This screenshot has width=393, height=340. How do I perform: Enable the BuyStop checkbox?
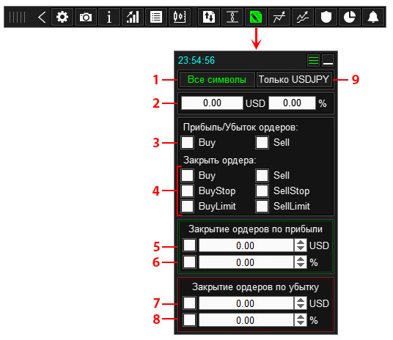[x=188, y=191]
